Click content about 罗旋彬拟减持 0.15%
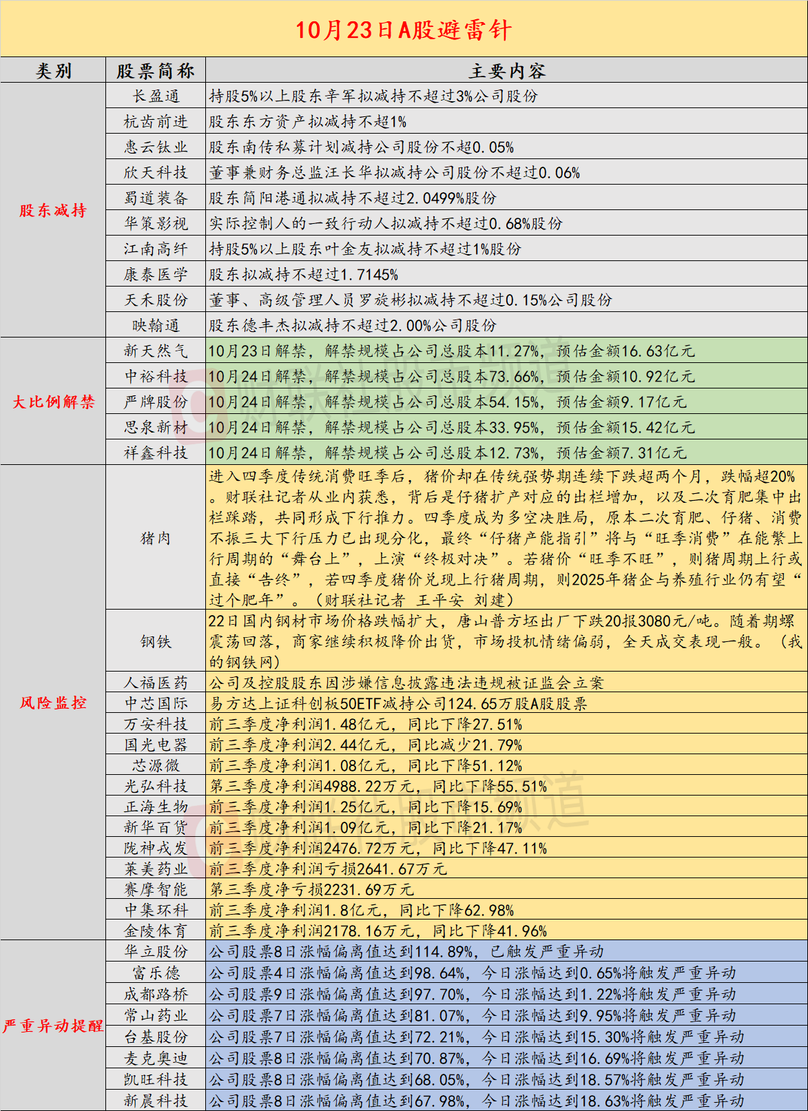This screenshot has width=808, height=1111. point(411,300)
